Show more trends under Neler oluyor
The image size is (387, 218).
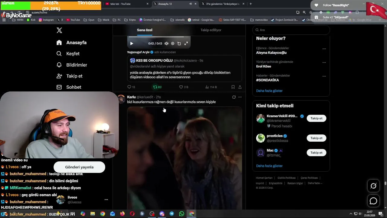269,91
